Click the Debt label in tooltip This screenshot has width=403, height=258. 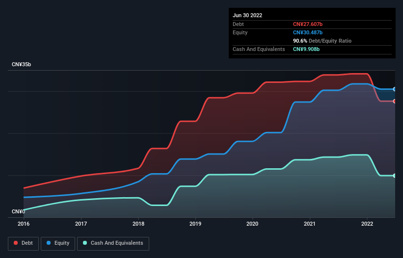(x=238, y=24)
